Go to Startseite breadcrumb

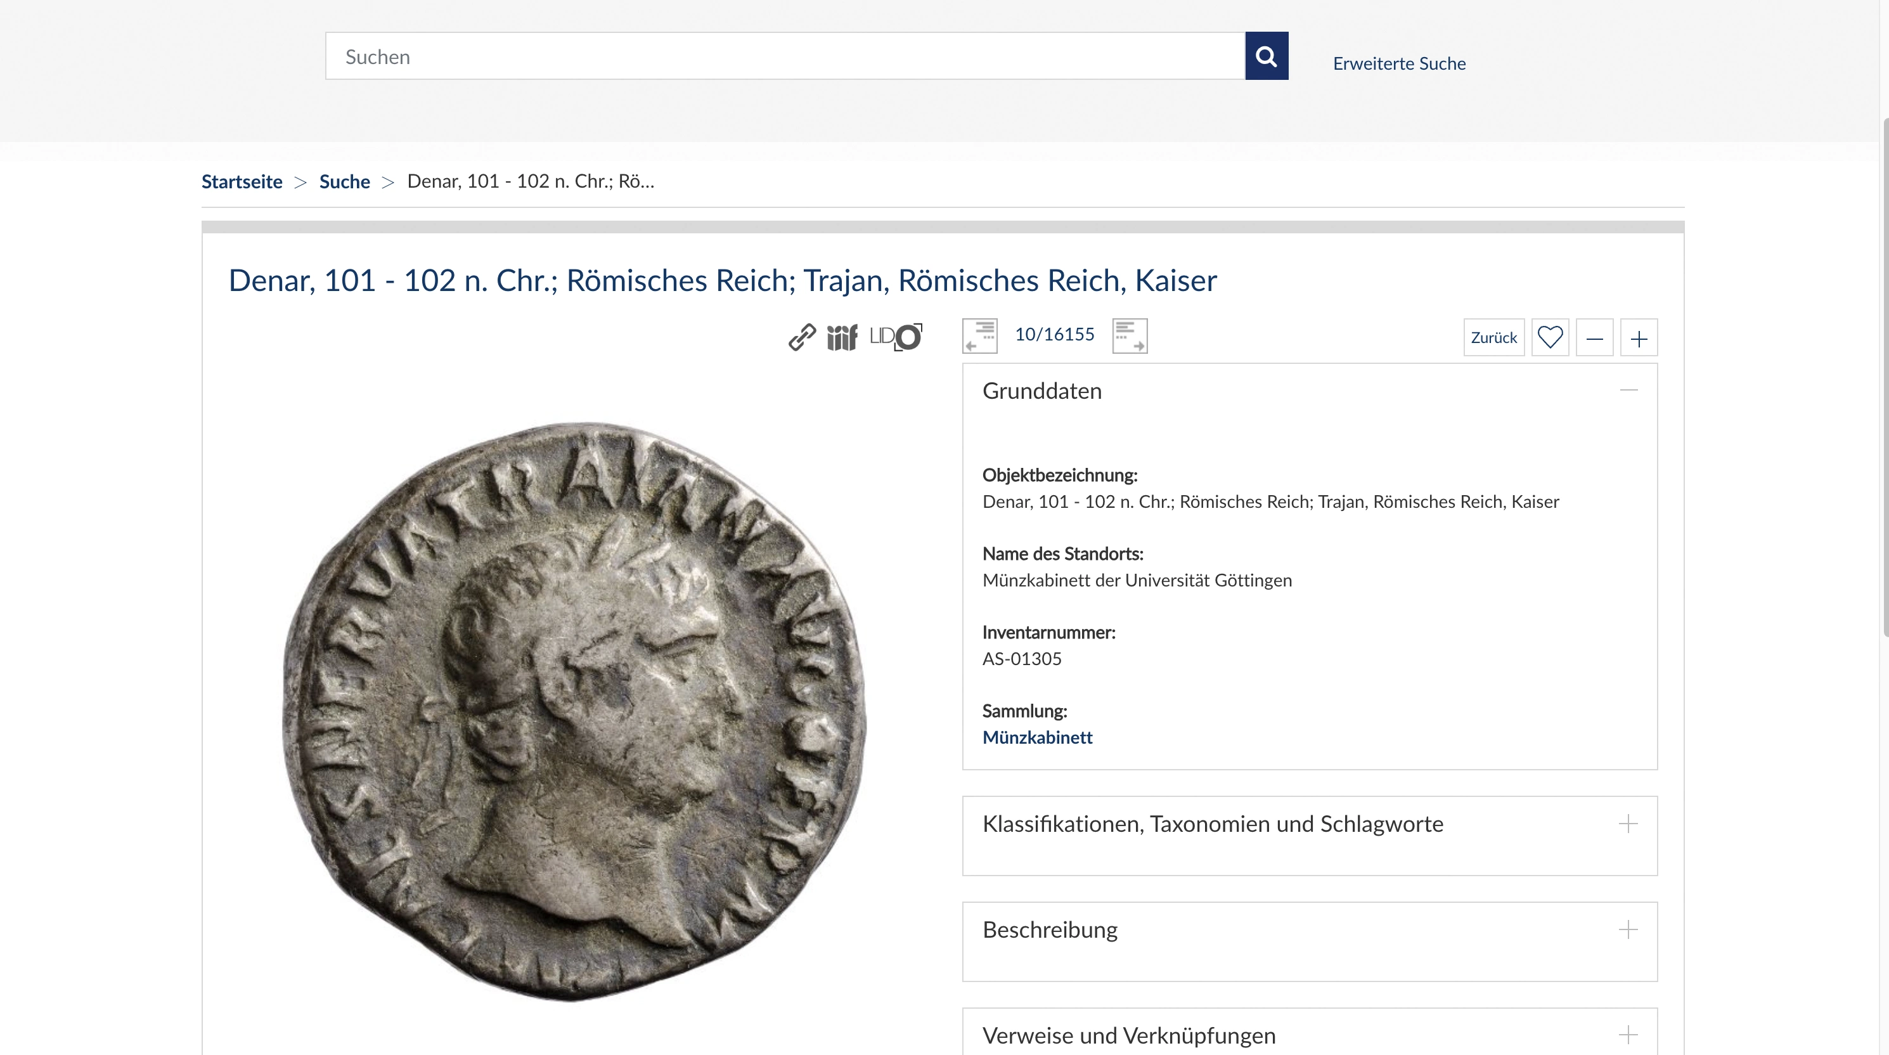coord(242,181)
